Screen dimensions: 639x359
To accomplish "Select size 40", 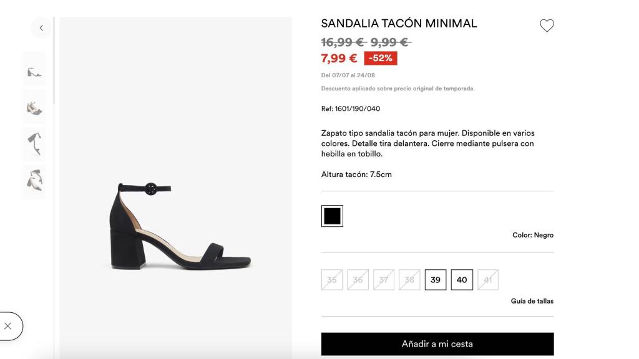I will click(461, 280).
